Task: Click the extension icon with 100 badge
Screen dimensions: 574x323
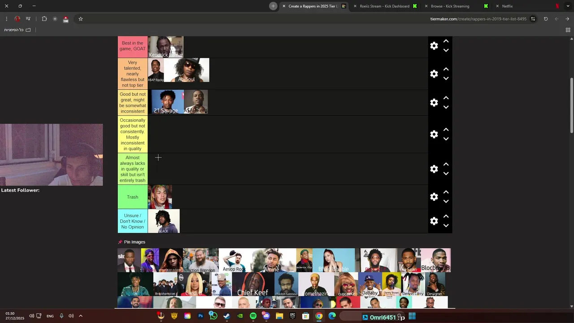Action: point(65,19)
